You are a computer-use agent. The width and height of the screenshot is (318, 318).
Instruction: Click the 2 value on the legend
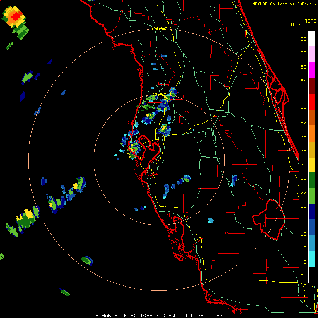click(x=305, y=262)
